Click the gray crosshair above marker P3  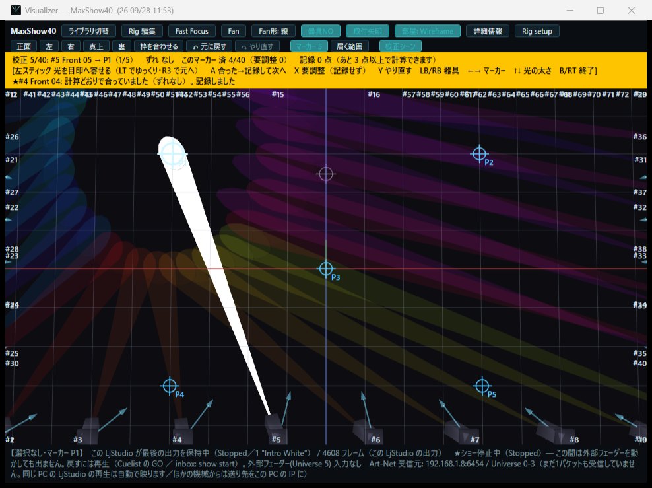click(x=326, y=174)
